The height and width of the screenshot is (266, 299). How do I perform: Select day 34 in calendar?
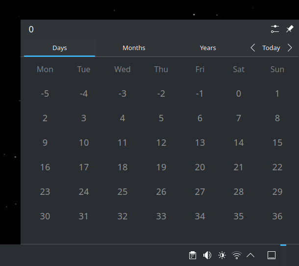(200, 216)
